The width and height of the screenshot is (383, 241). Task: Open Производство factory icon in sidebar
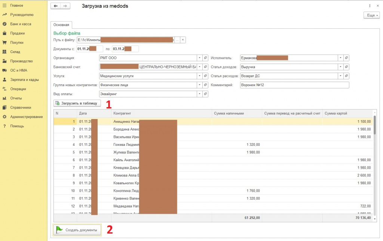point(4,61)
